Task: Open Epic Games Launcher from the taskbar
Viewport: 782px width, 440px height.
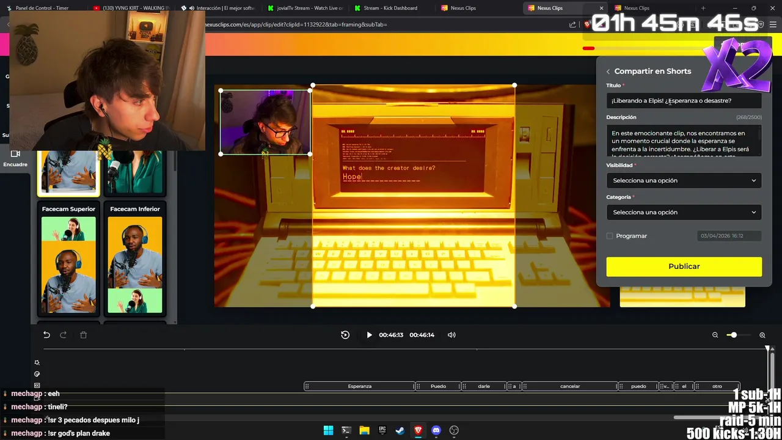Action: click(382, 430)
